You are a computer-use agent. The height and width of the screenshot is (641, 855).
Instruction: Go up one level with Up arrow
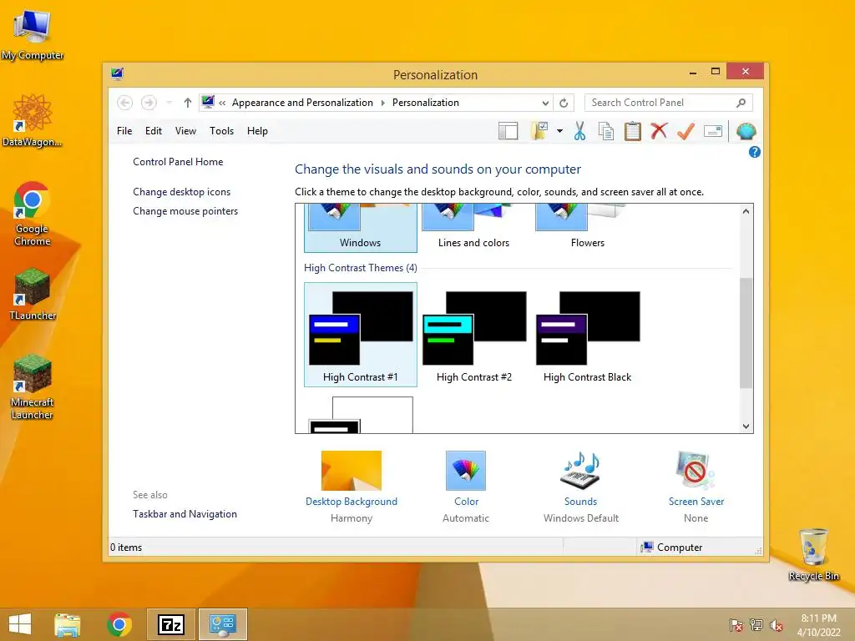188,103
